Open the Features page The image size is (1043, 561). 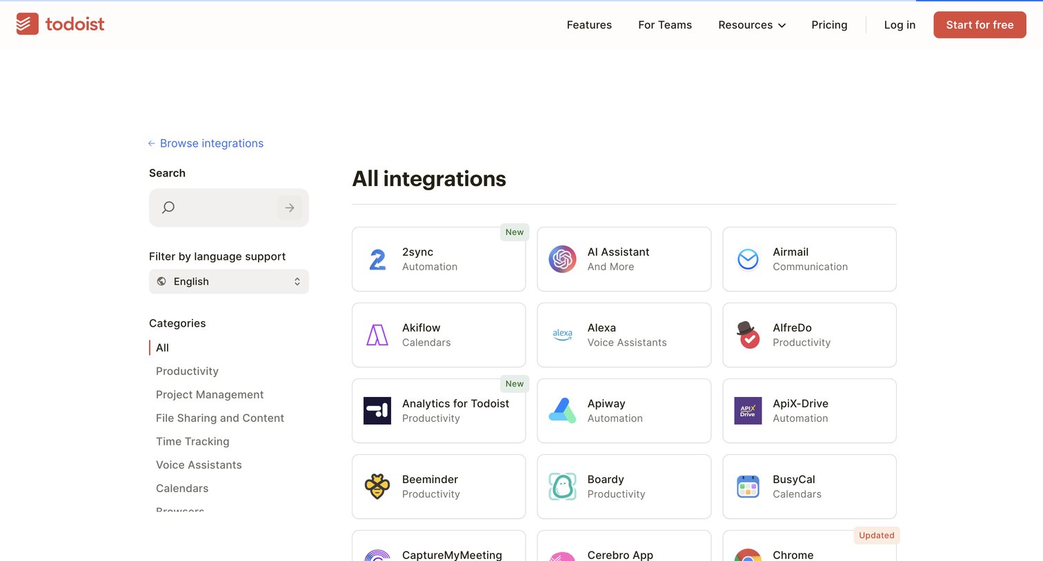589,25
